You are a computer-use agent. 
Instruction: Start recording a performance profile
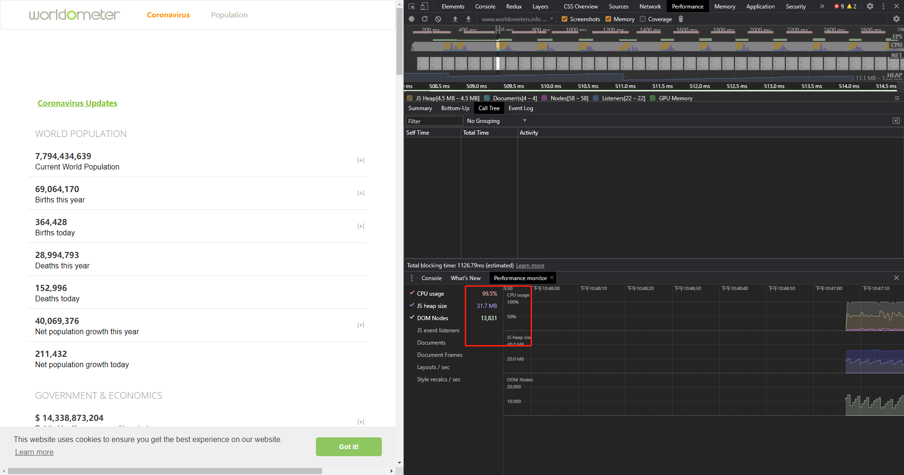pyautogui.click(x=412, y=19)
